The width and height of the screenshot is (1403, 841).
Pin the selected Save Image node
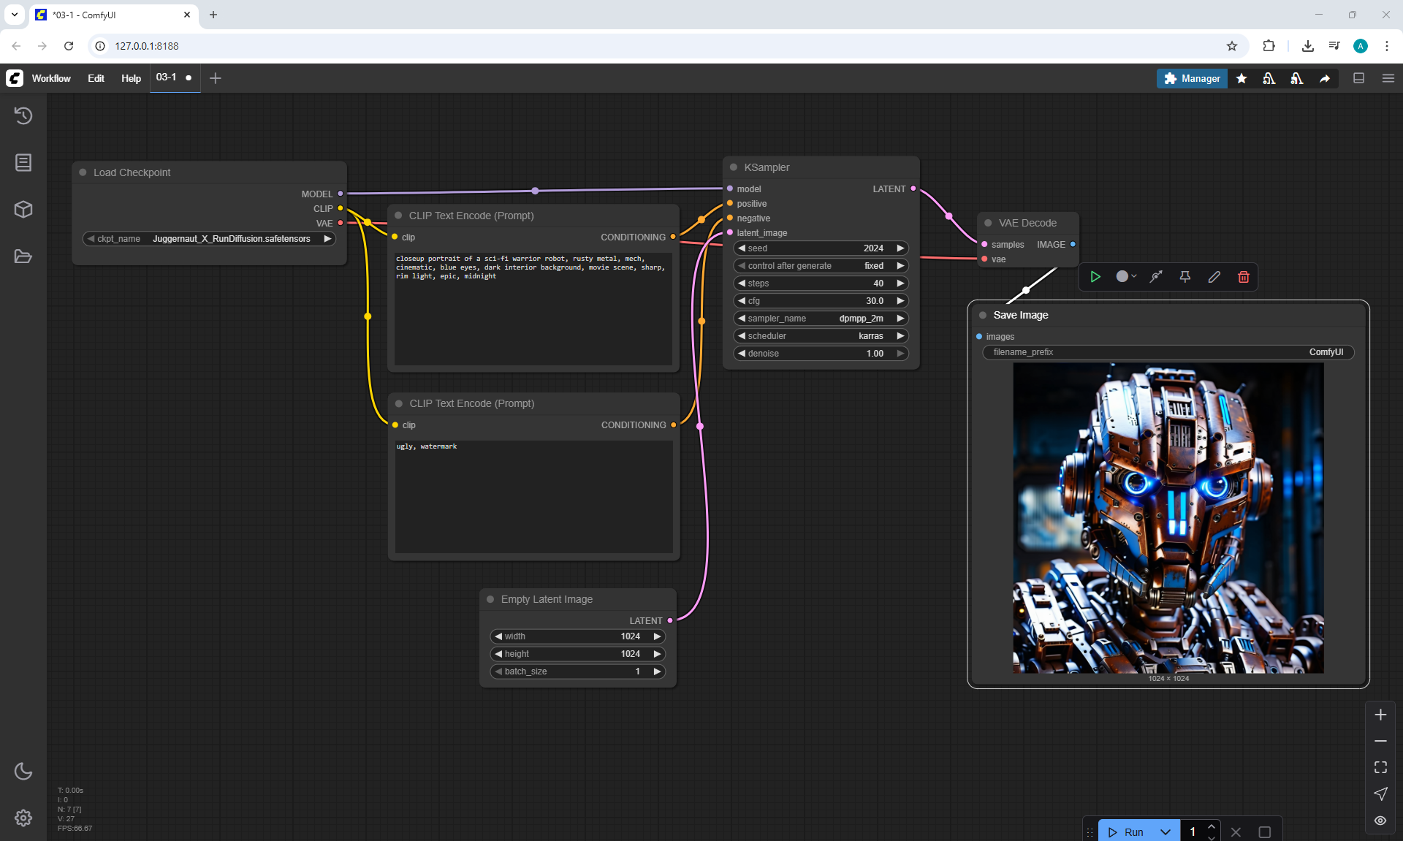tap(1185, 277)
